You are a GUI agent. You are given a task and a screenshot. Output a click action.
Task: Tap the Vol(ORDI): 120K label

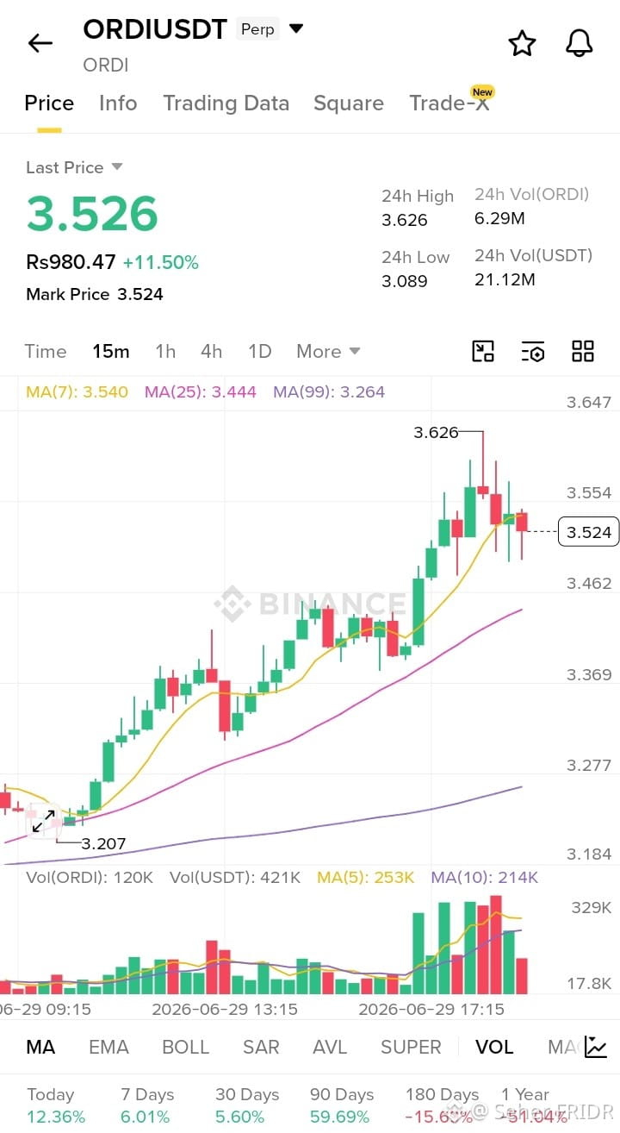(x=90, y=877)
